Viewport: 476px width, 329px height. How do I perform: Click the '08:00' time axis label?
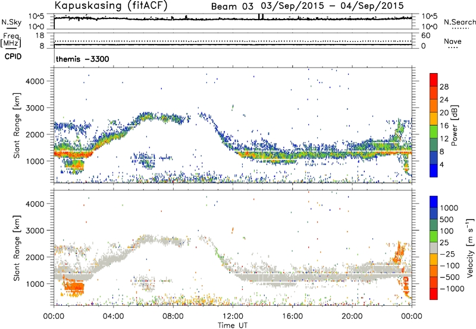click(x=173, y=317)
